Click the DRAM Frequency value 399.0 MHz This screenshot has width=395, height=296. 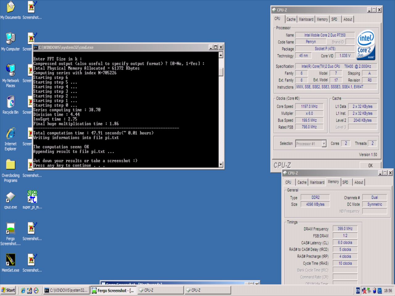coord(345,229)
